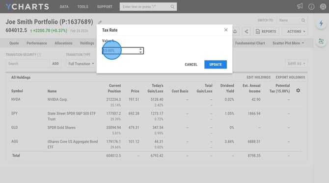Screen dimensions: 329x183
Task: Click the Cancel button
Action: coord(191,65)
